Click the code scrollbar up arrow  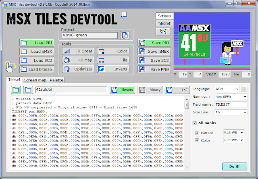tap(187, 99)
